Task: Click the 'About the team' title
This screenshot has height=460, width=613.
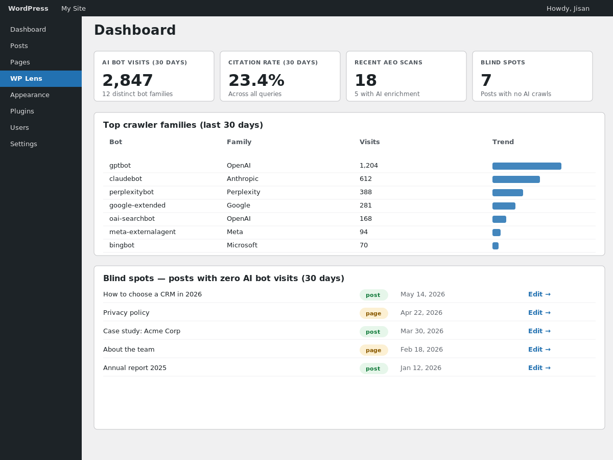Action: click(x=129, y=350)
